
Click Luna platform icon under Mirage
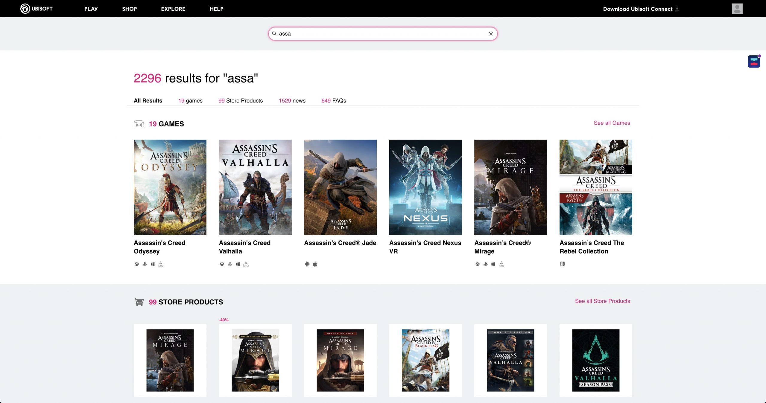[x=501, y=264]
